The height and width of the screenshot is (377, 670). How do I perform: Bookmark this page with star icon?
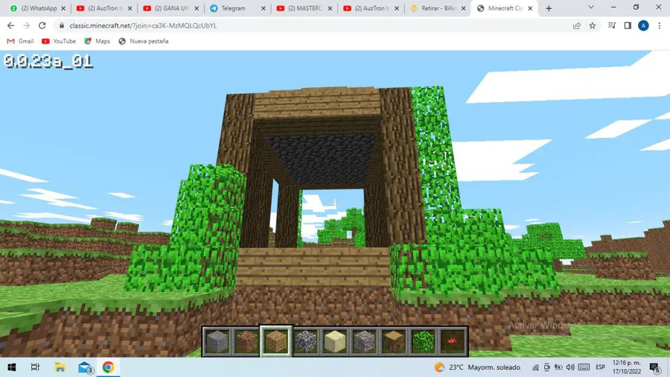(593, 25)
